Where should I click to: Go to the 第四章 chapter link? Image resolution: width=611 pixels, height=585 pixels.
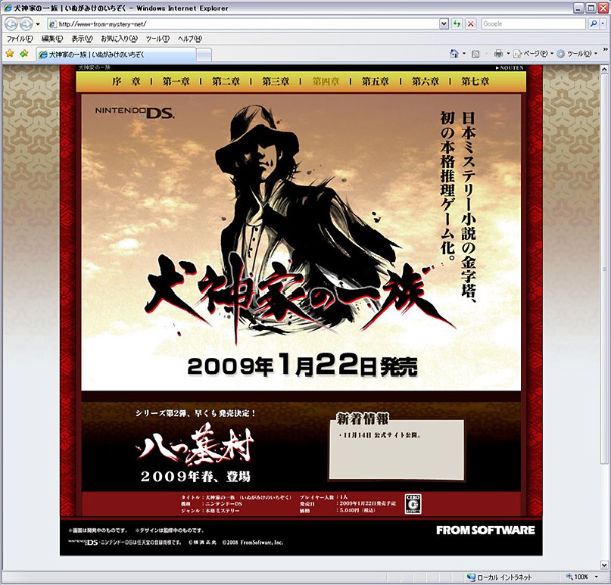[x=326, y=82]
